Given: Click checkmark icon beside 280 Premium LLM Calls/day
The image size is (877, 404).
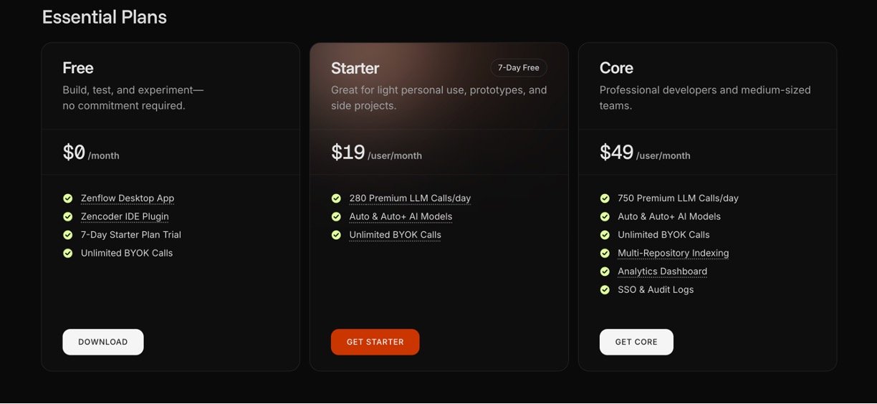Looking at the screenshot, I should point(336,198).
